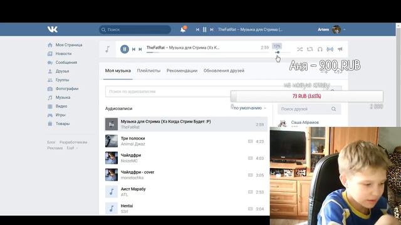Open Блог footer link

pos(51,142)
